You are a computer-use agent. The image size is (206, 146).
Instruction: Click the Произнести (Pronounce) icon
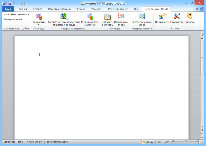coord(162,17)
